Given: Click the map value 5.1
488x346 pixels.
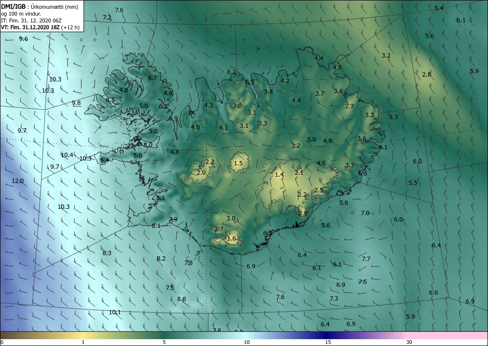Looking at the screenshot, I should coord(161,198).
